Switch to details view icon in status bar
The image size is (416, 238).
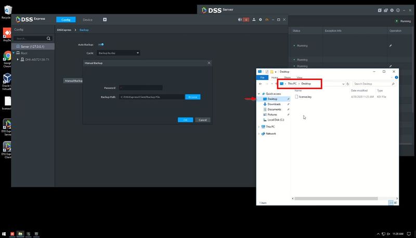click(391, 203)
